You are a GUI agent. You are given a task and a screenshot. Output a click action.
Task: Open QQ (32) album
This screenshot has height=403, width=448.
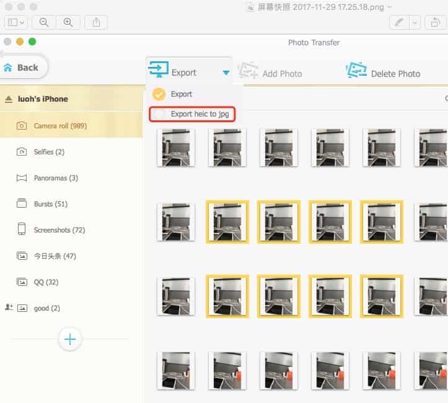[x=46, y=282]
